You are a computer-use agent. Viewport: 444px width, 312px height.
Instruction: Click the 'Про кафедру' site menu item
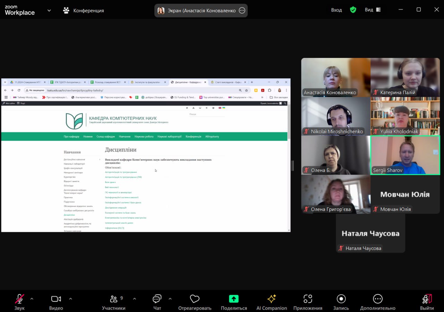pos(71,137)
